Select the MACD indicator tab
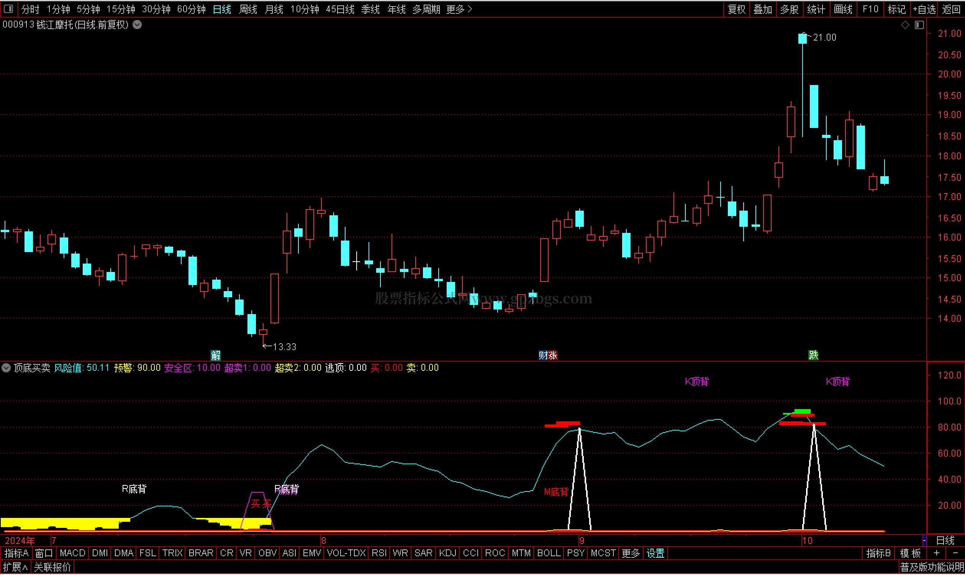 coord(72,553)
